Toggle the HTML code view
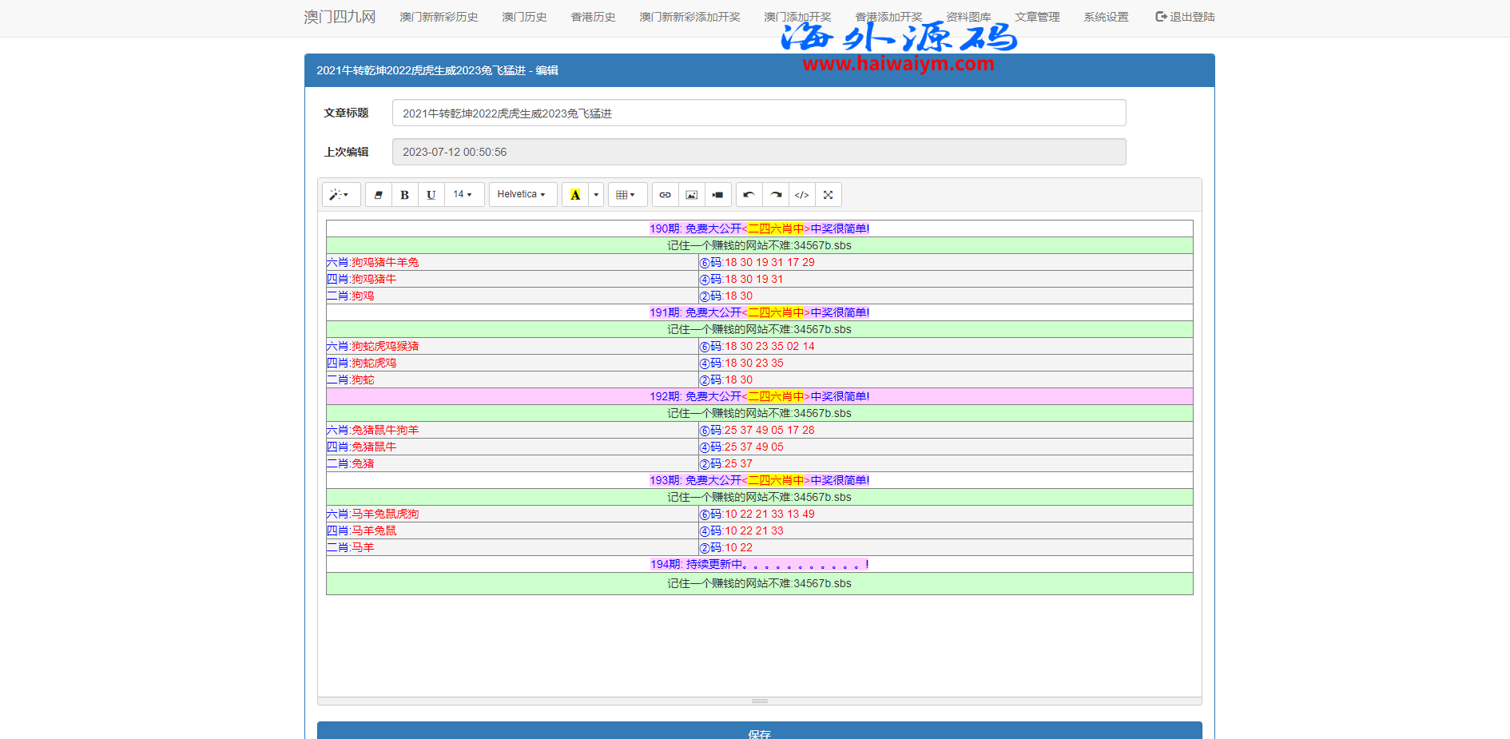The width and height of the screenshot is (1510, 739). tap(802, 195)
